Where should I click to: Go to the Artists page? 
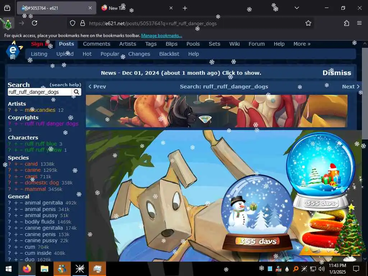[128, 44]
